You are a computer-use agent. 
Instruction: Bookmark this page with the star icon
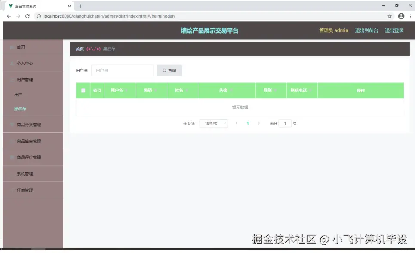click(x=390, y=16)
